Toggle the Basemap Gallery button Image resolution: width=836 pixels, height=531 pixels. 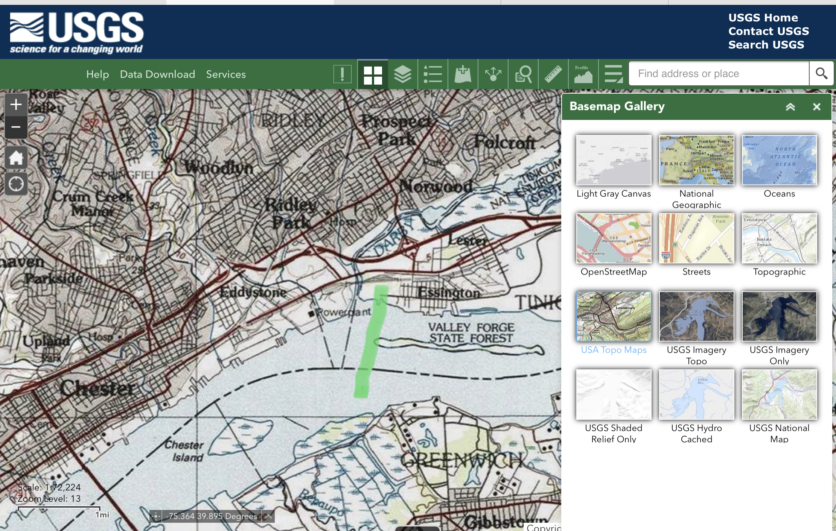coord(373,74)
